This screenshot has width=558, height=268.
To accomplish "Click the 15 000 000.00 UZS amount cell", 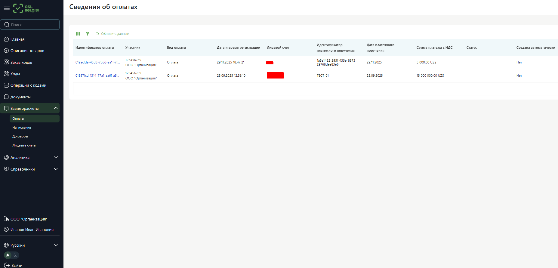I will click(x=430, y=75).
